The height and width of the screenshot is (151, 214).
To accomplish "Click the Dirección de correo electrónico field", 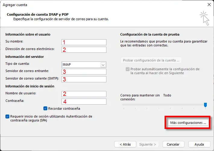I will click(84, 50).
